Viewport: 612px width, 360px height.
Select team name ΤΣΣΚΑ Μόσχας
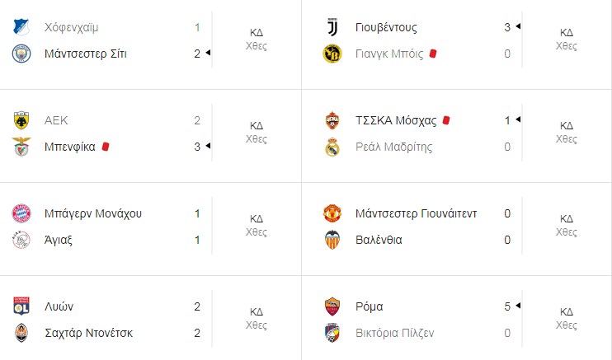coord(396,120)
